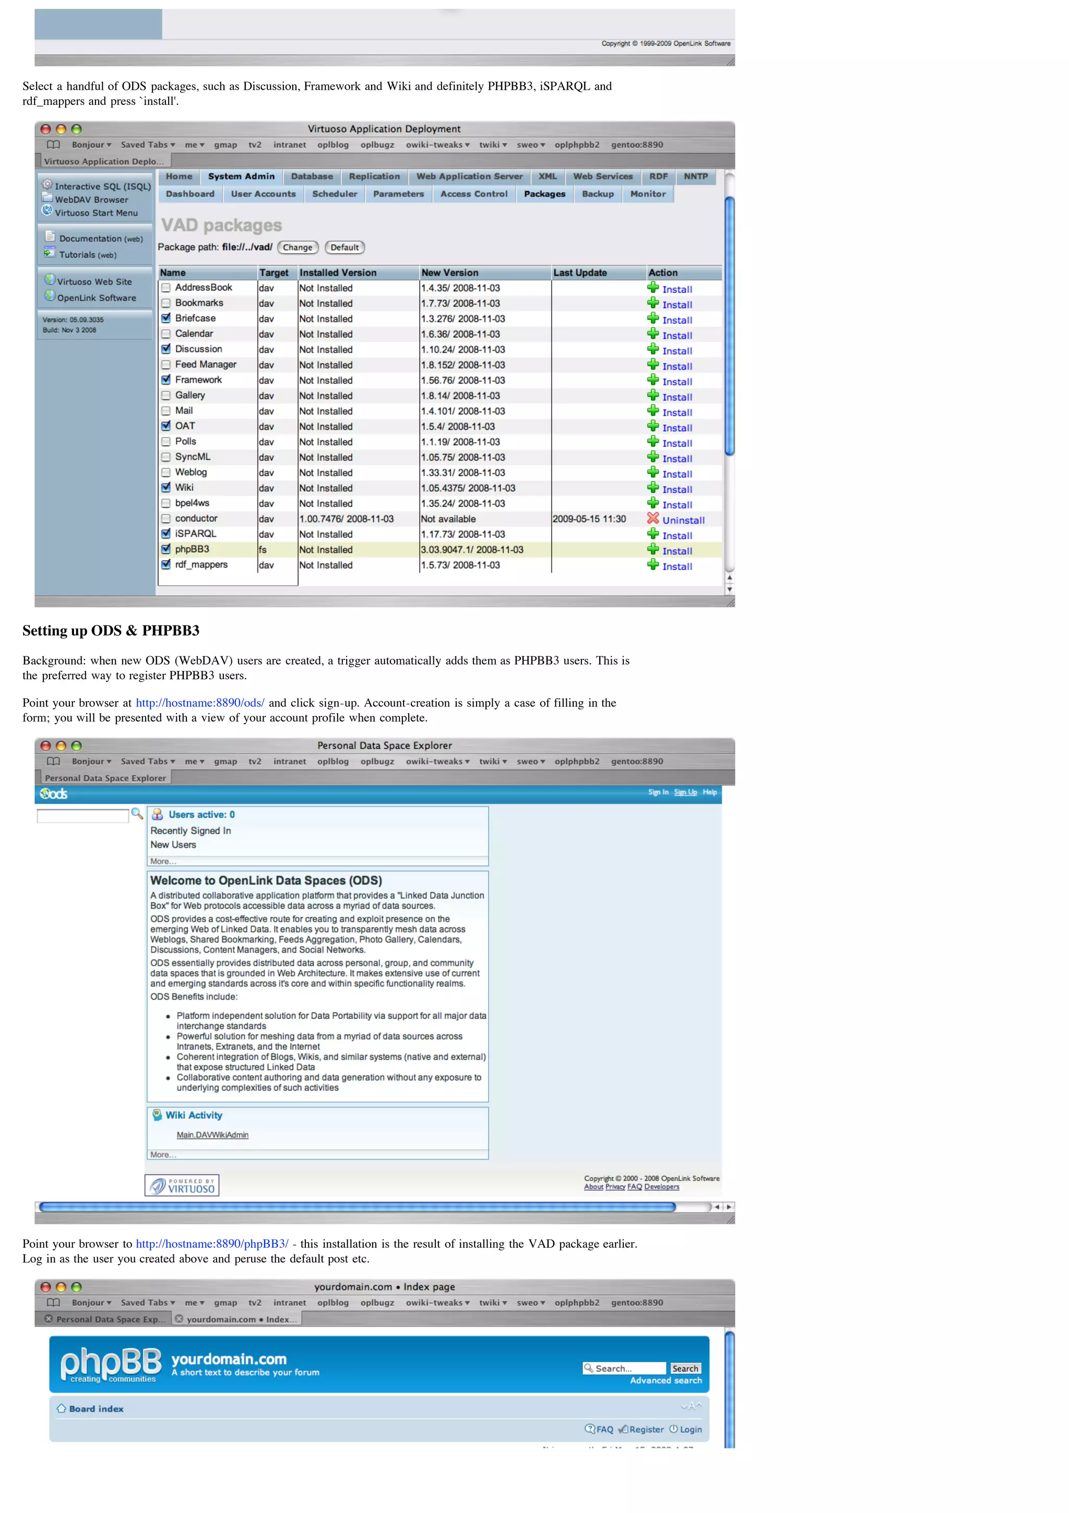
Task: Click the phpBB logo
Action: 111,1364
